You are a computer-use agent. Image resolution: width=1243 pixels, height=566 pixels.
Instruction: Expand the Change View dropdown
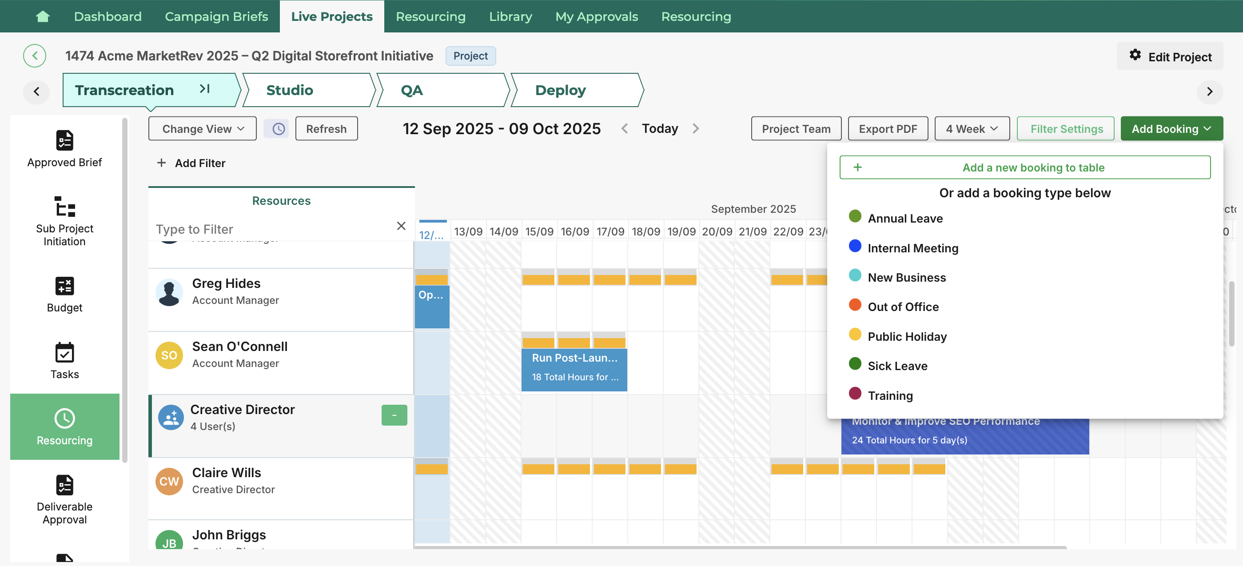(202, 129)
